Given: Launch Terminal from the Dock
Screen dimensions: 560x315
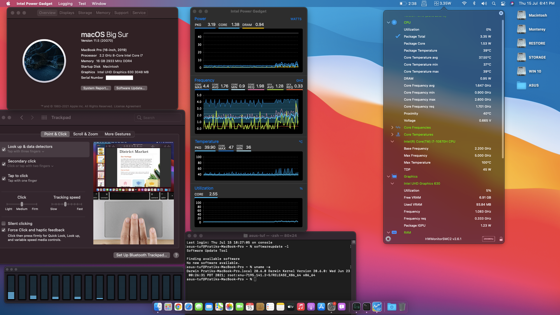Looking at the screenshot, I should tap(367, 307).
